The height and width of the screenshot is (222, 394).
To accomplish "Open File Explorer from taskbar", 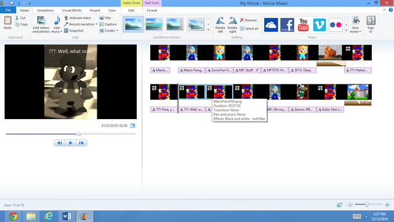I will (x=31, y=216).
